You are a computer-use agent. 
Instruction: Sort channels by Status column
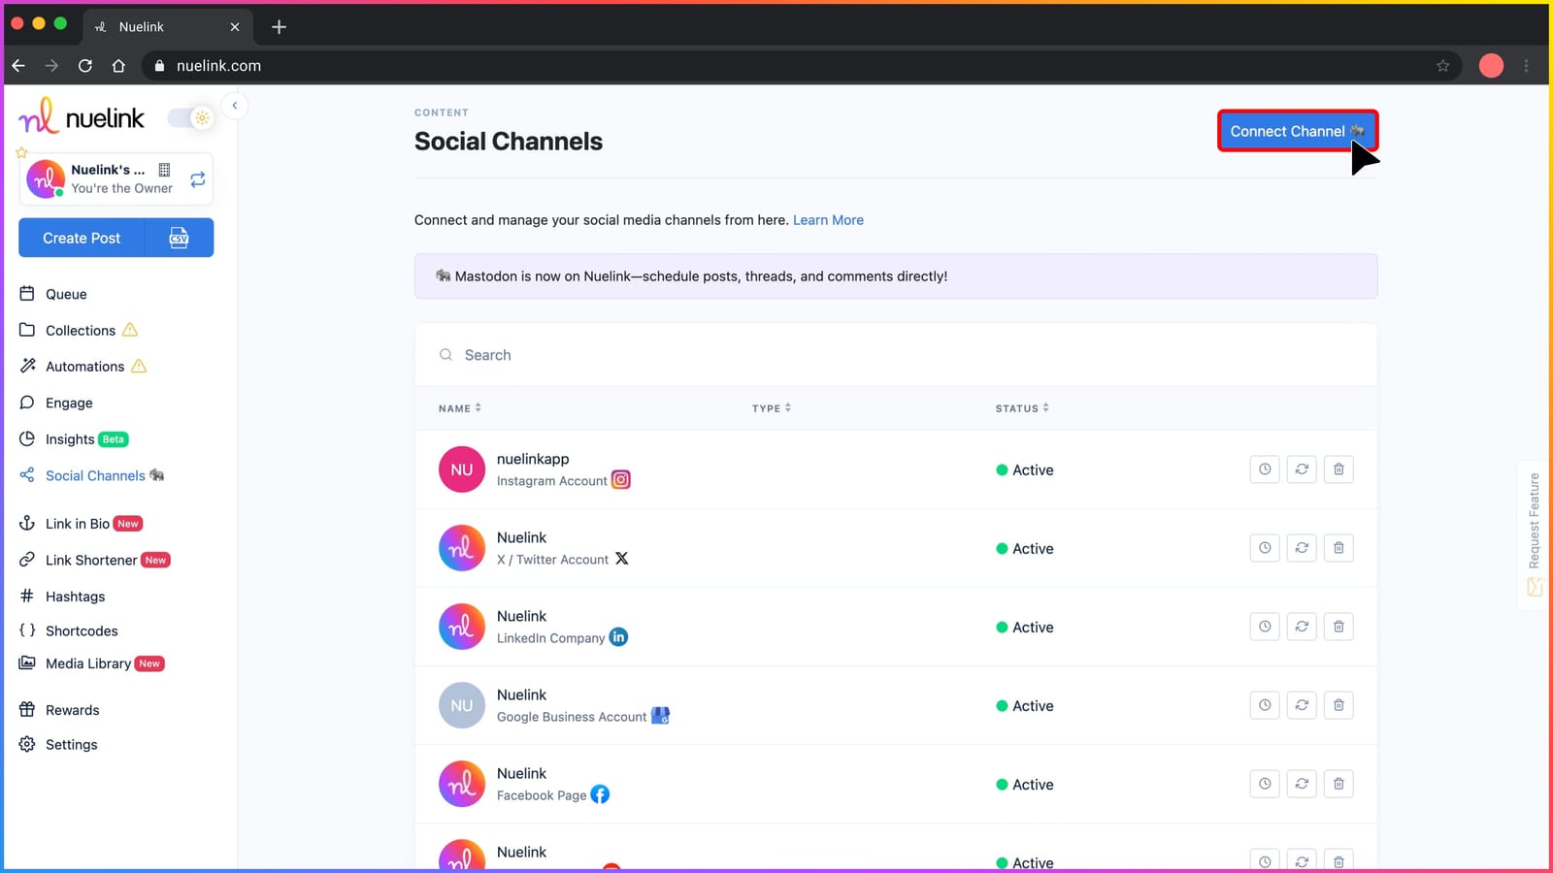1021,408
